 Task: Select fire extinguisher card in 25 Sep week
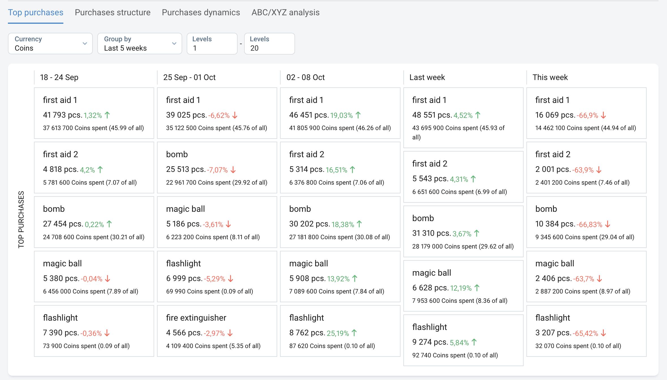click(x=217, y=331)
